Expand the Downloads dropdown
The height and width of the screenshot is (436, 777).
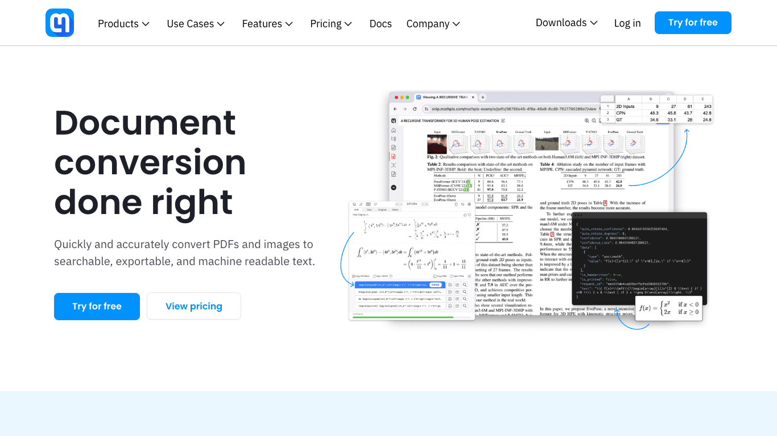point(567,23)
